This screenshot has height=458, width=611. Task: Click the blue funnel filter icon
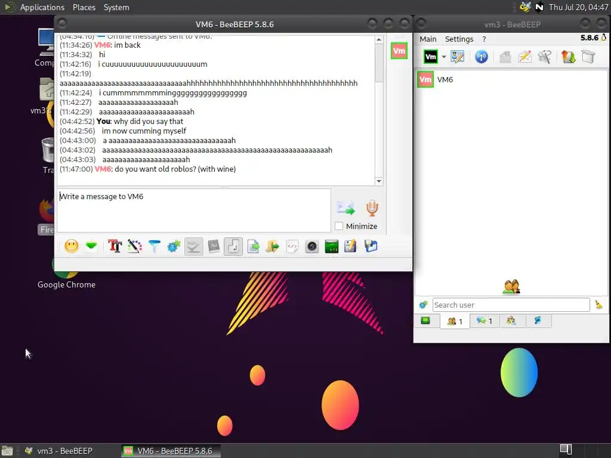click(x=155, y=246)
